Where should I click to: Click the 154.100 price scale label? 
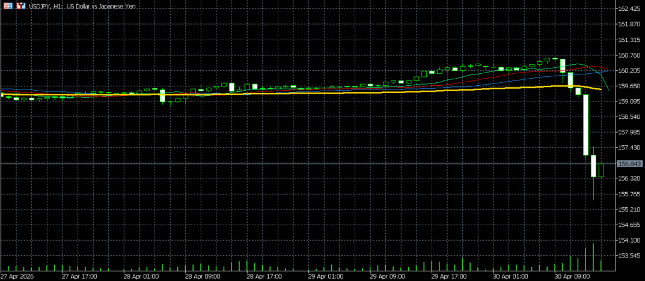630,240
